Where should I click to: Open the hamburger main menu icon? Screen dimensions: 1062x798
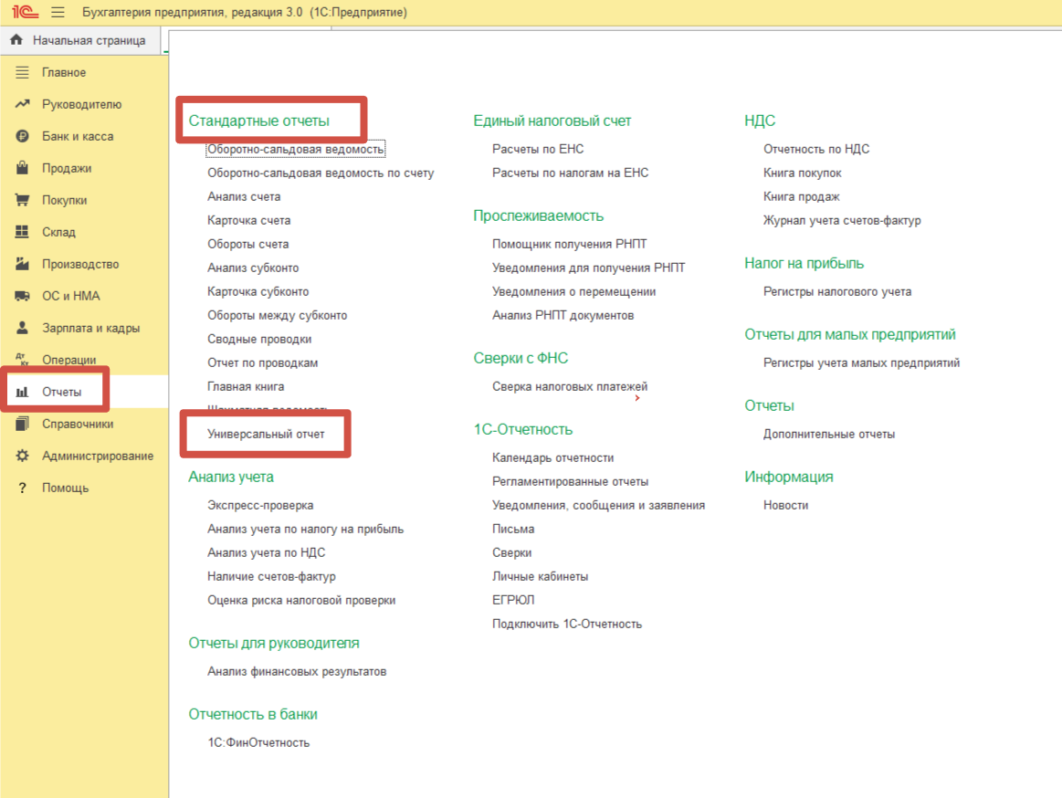point(58,12)
